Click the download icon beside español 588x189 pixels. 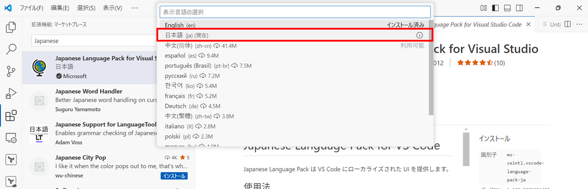pos(202,56)
